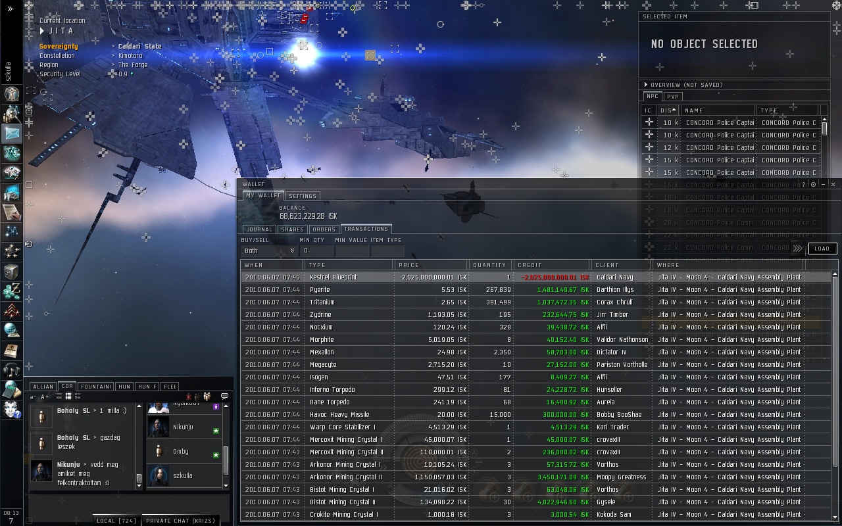Click the green star standing icon next to Nikunju
The height and width of the screenshot is (526, 842).
point(216,431)
